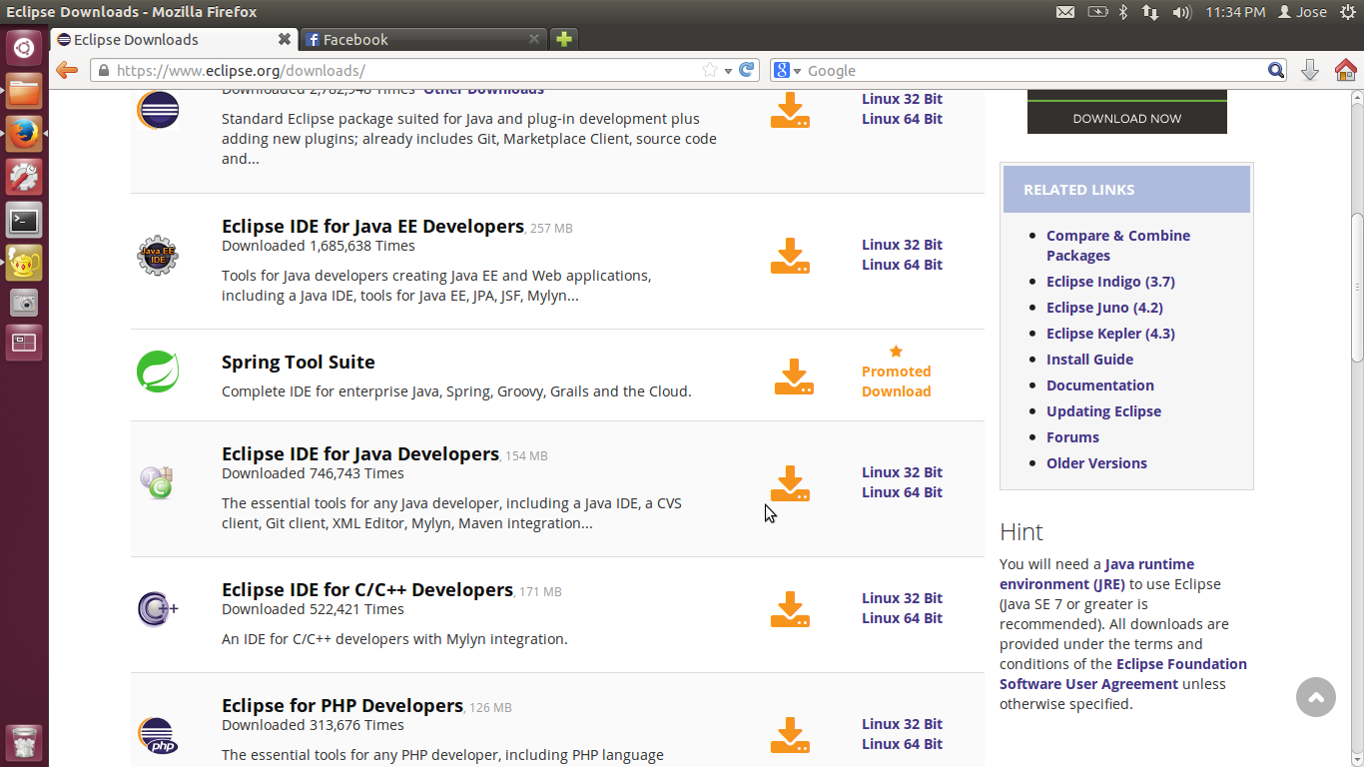Open the sound volume indicator
The width and height of the screenshot is (1364, 767).
[x=1182, y=12]
